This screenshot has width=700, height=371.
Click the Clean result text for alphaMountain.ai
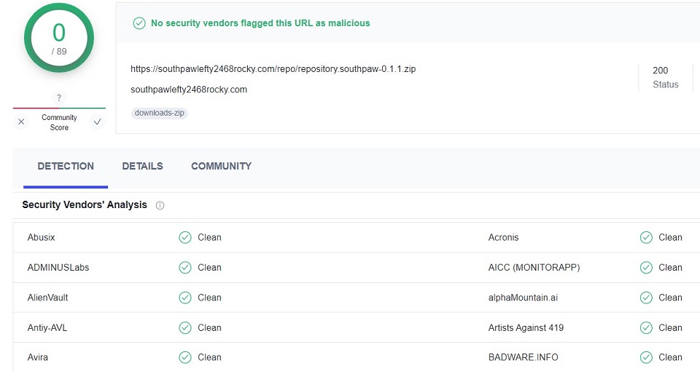pyautogui.click(x=670, y=298)
